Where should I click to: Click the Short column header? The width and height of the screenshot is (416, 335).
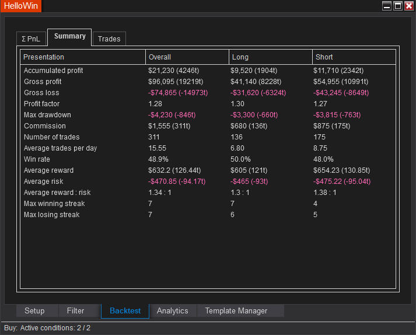pyautogui.click(x=324, y=57)
